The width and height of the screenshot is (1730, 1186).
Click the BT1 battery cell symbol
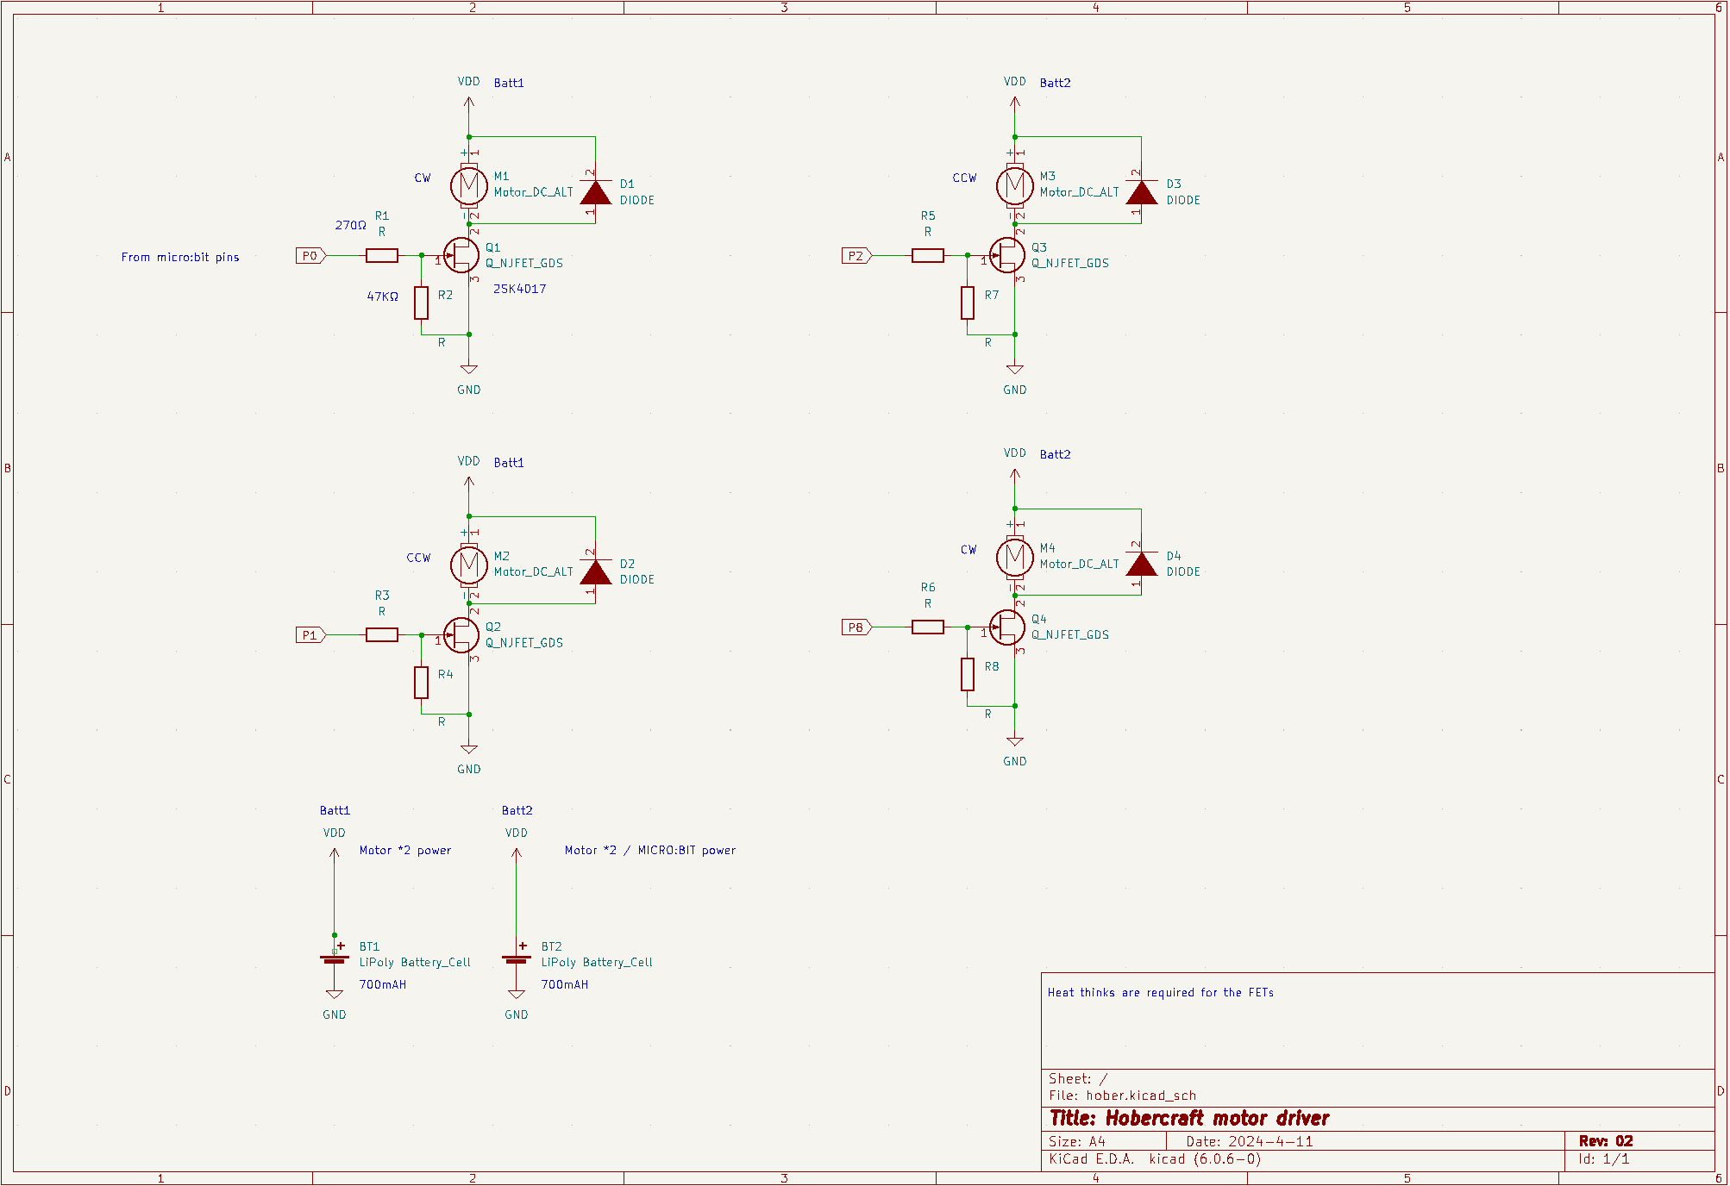click(x=335, y=959)
